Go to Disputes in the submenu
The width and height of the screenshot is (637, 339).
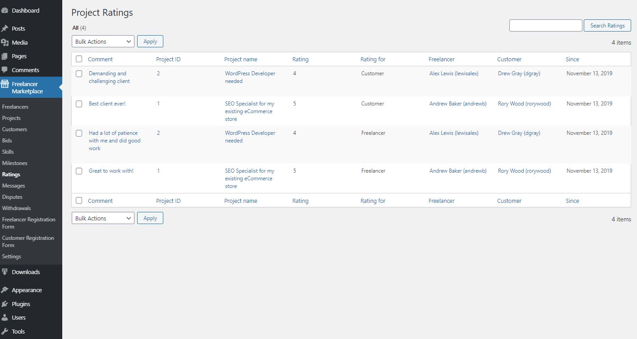(x=12, y=197)
